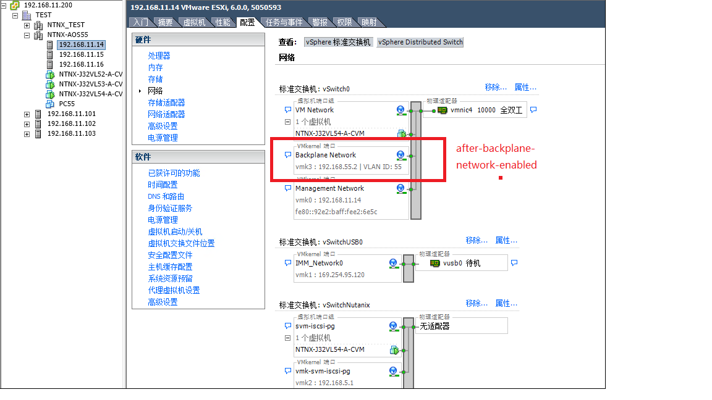The height and width of the screenshot is (400, 712).
Task: Expand the 192.168.11.101 host node
Action: 27,114
